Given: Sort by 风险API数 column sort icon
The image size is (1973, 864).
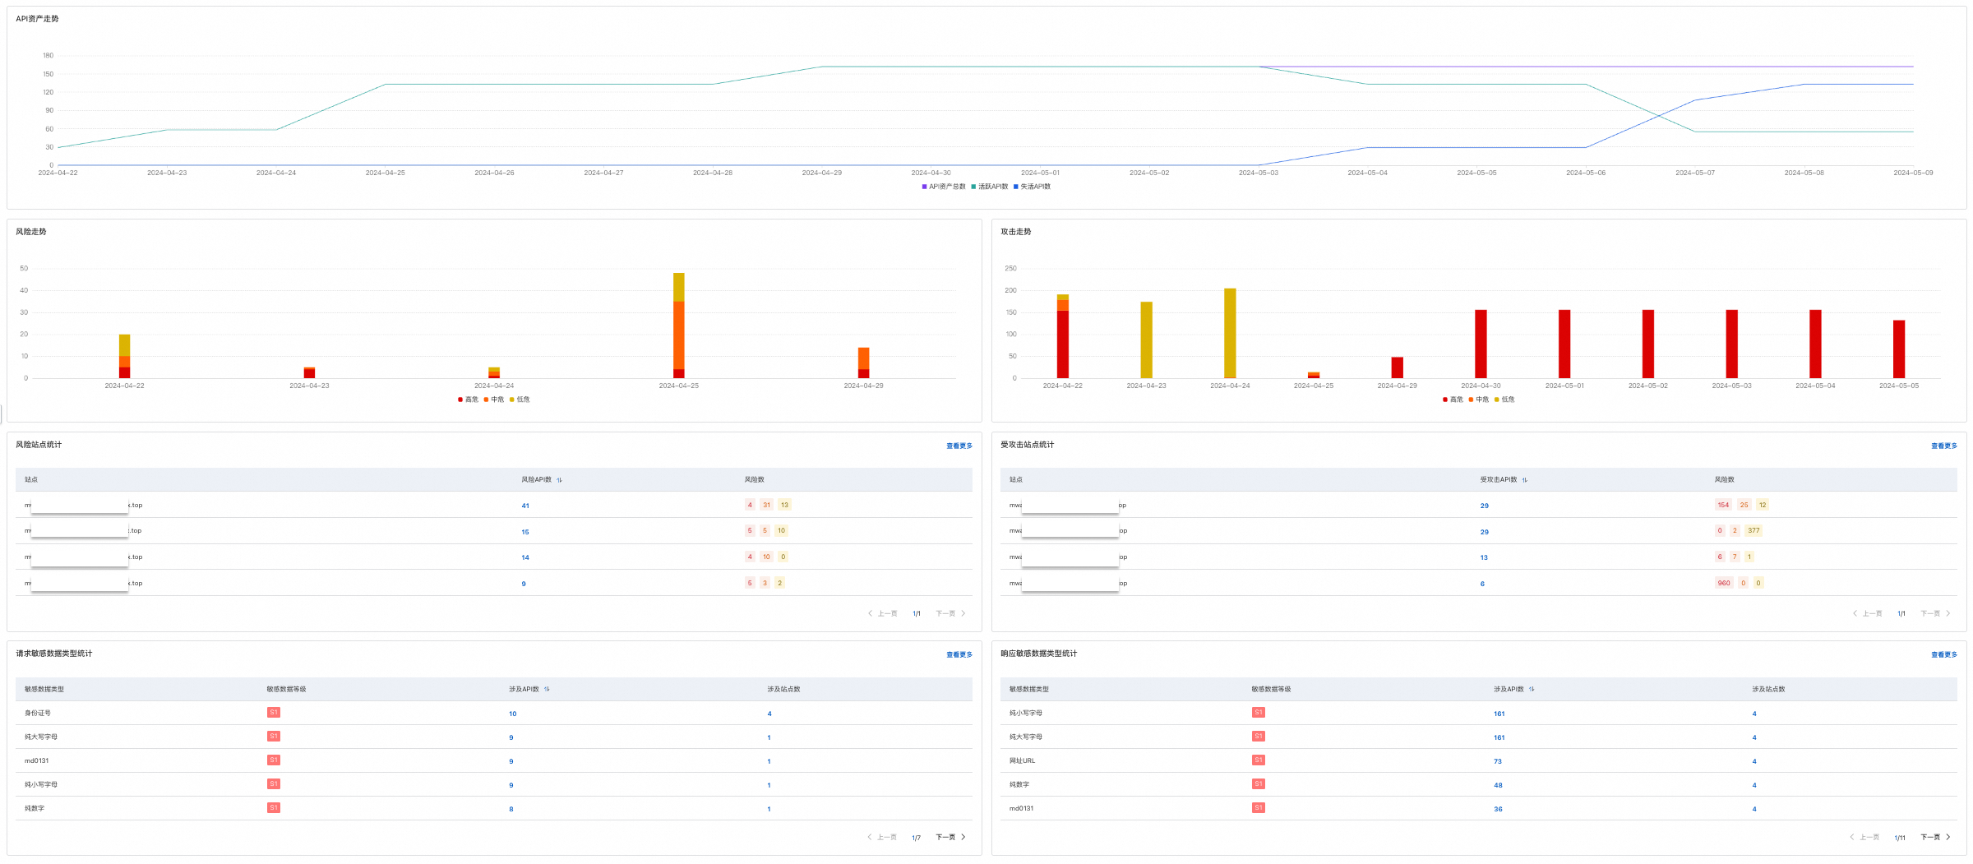Looking at the screenshot, I should (559, 480).
